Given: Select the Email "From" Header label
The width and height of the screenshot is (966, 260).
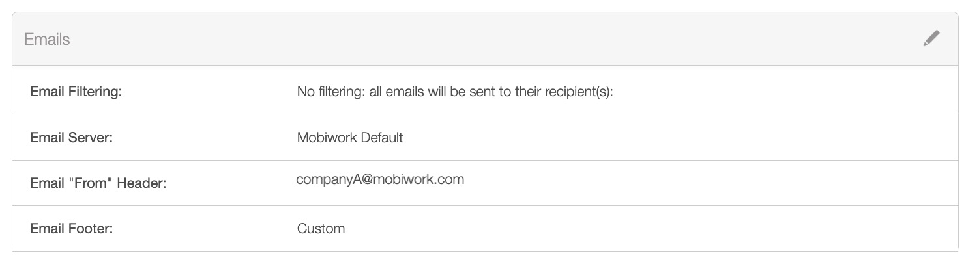Looking at the screenshot, I should (x=98, y=184).
